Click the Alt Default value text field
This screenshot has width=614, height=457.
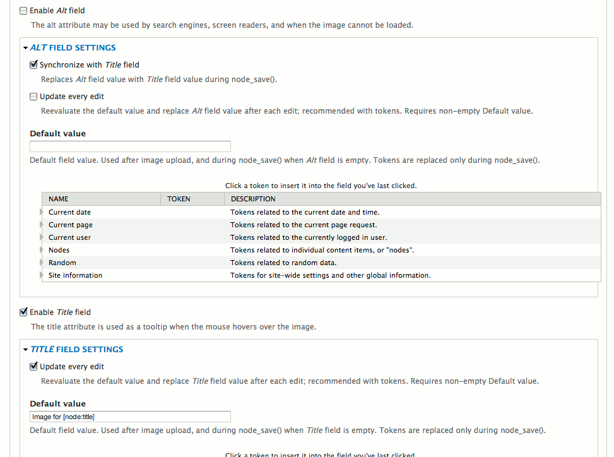[x=131, y=146]
